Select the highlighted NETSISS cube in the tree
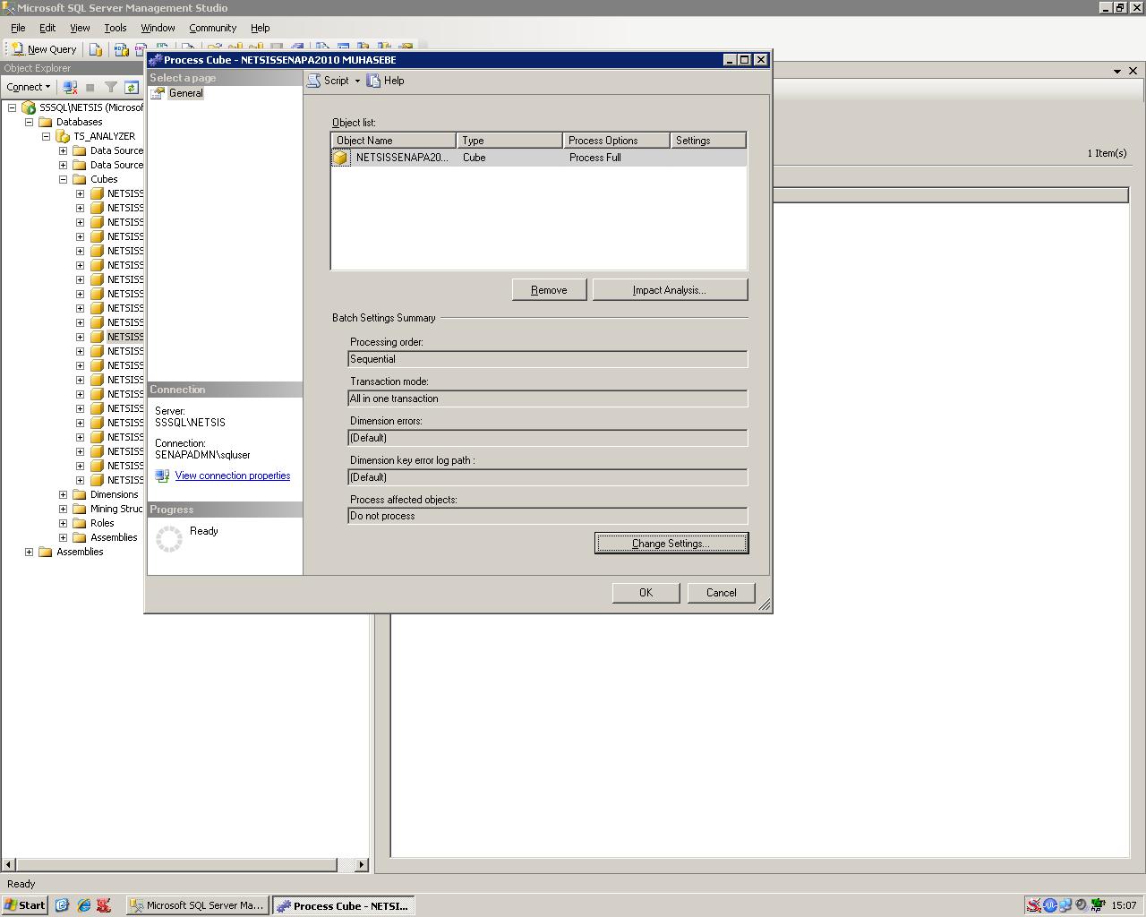Viewport: 1146px width, 917px height. (125, 337)
